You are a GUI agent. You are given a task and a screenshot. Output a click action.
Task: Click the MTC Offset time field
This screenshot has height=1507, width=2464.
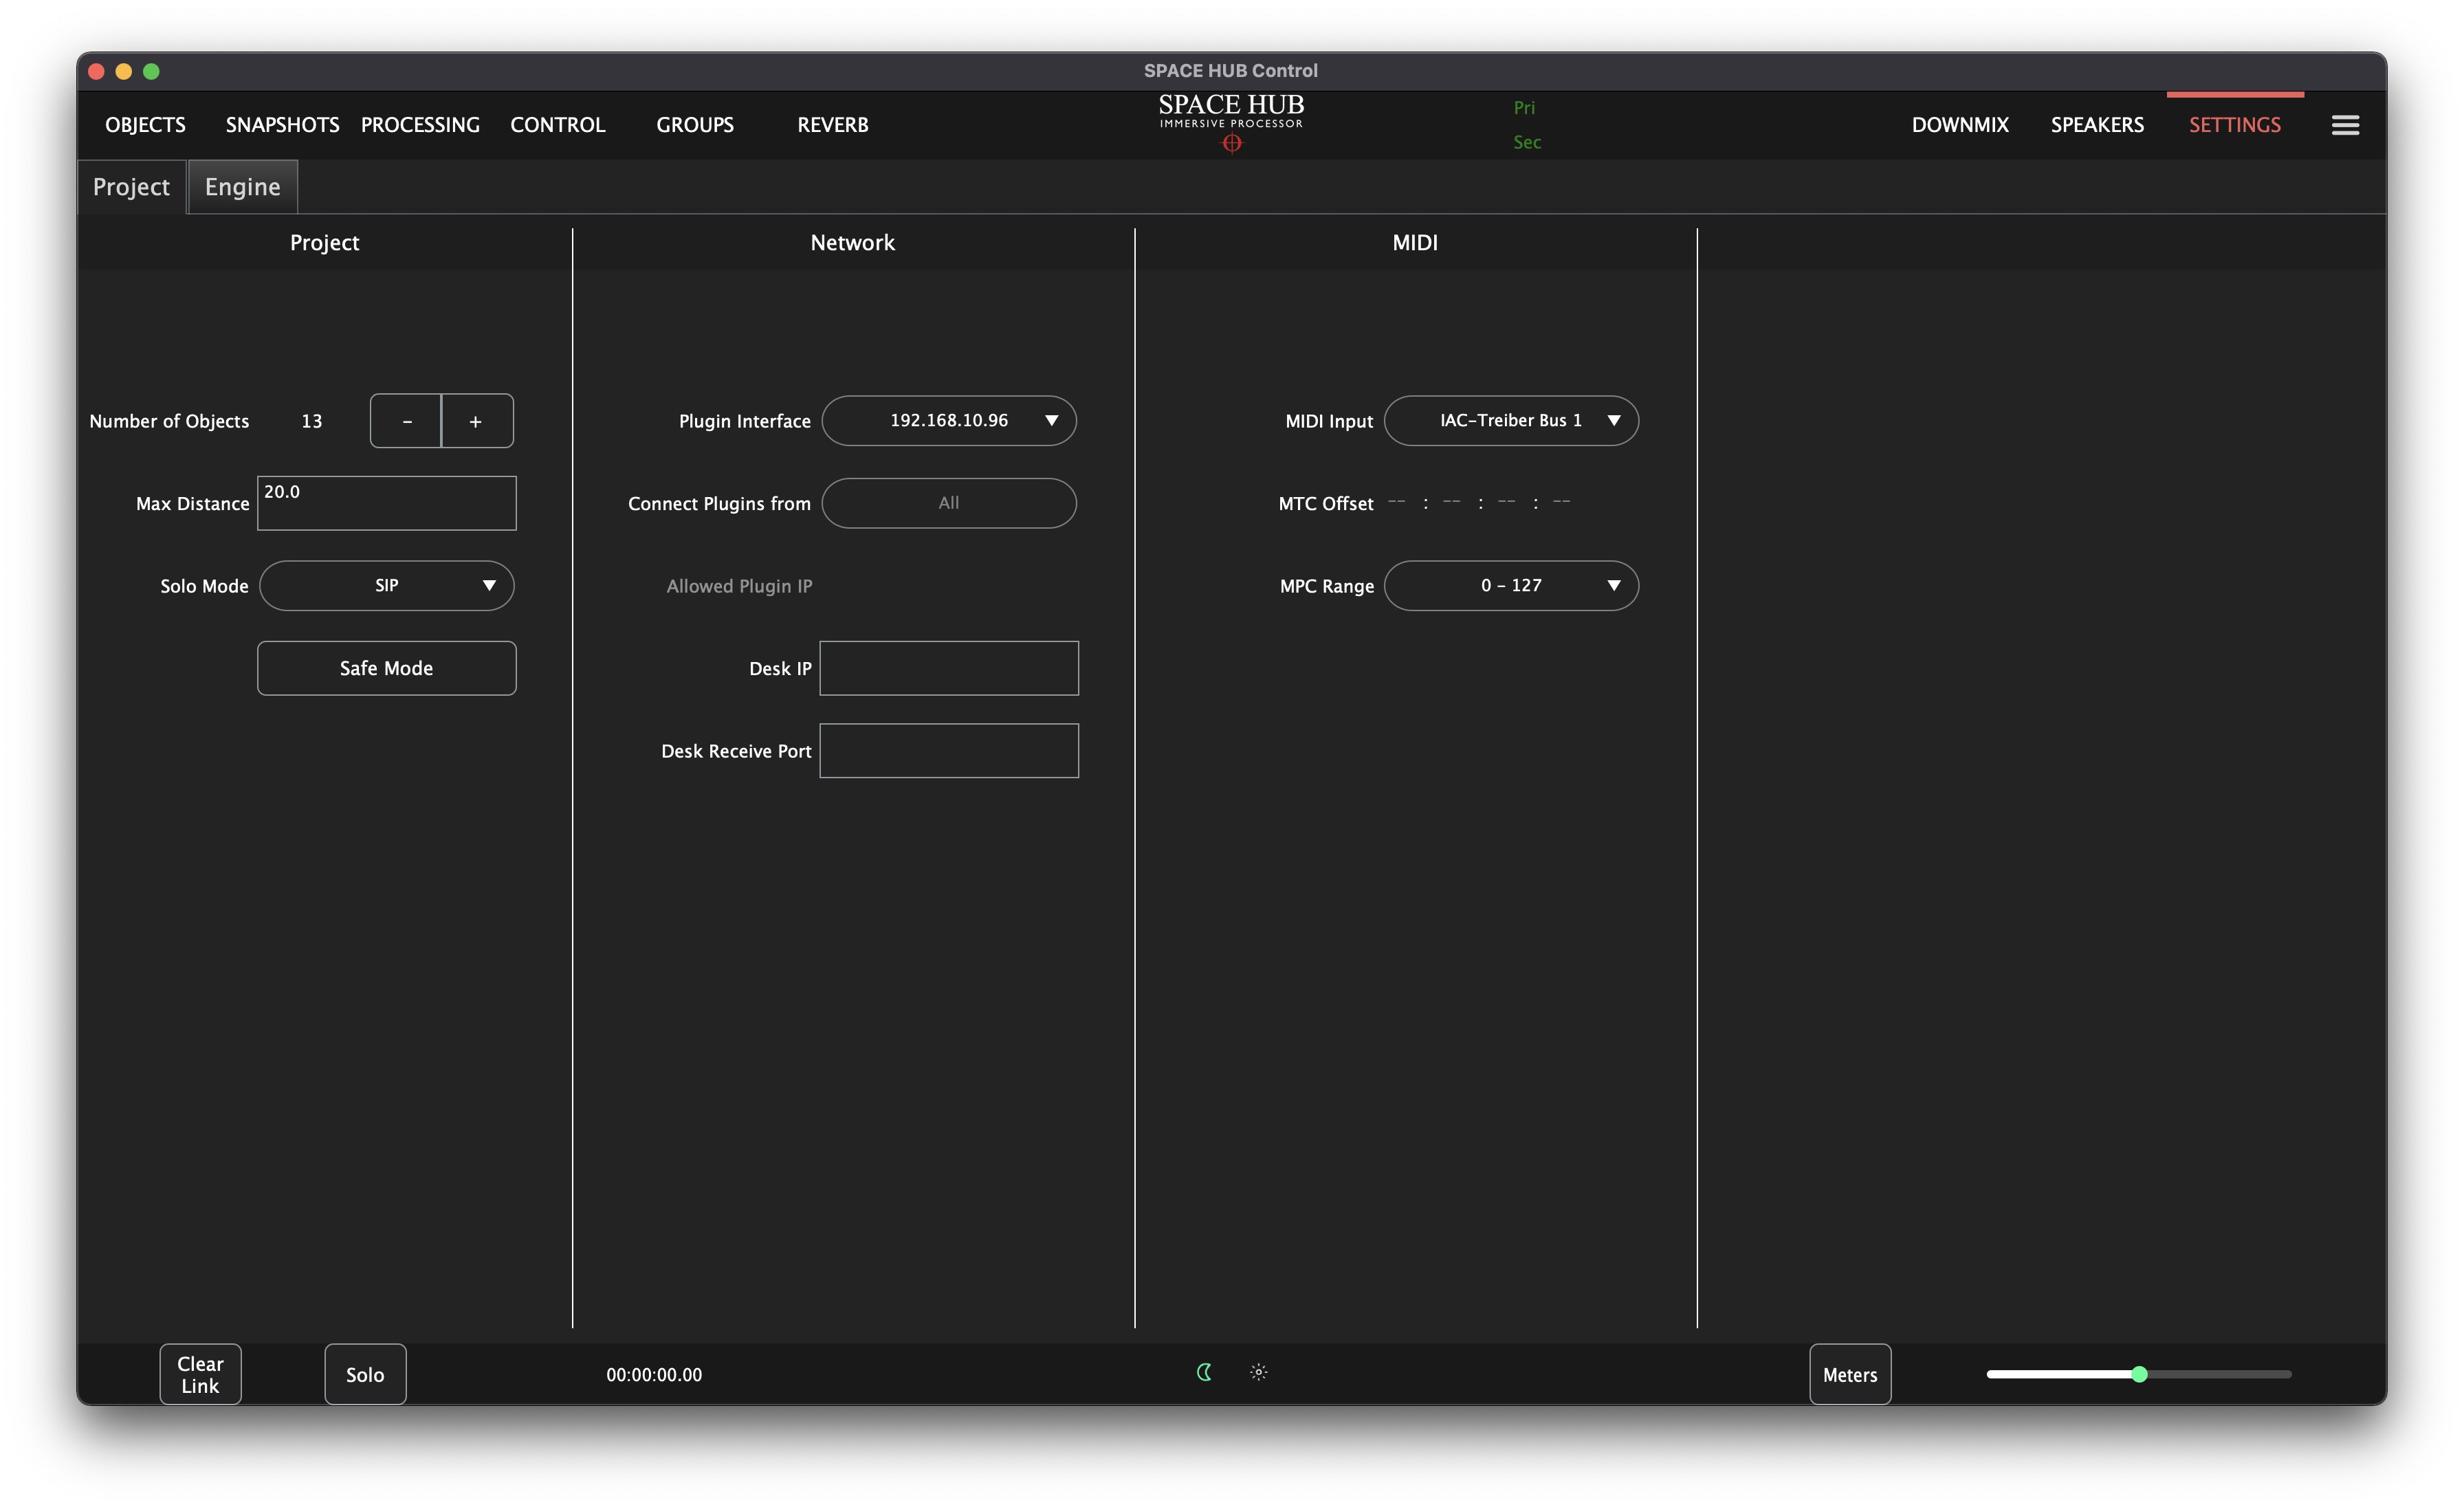(x=1479, y=502)
